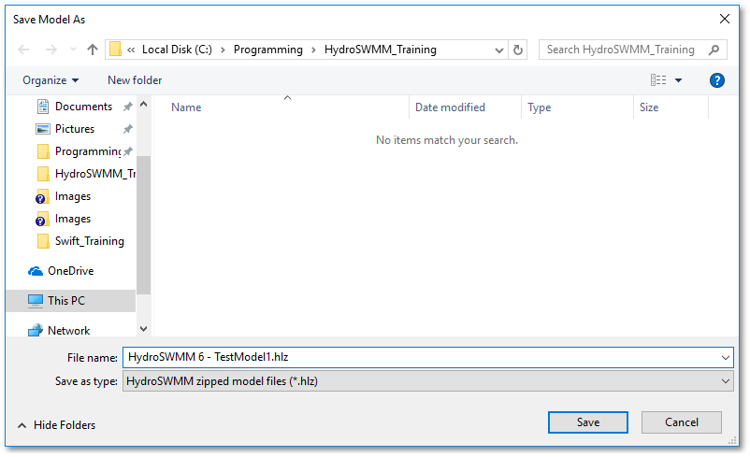The height and width of the screenshot is (457, 750).
Task: Expand the File name dropdown arrow
Action: pyautogui.click(x=725, y=358)
